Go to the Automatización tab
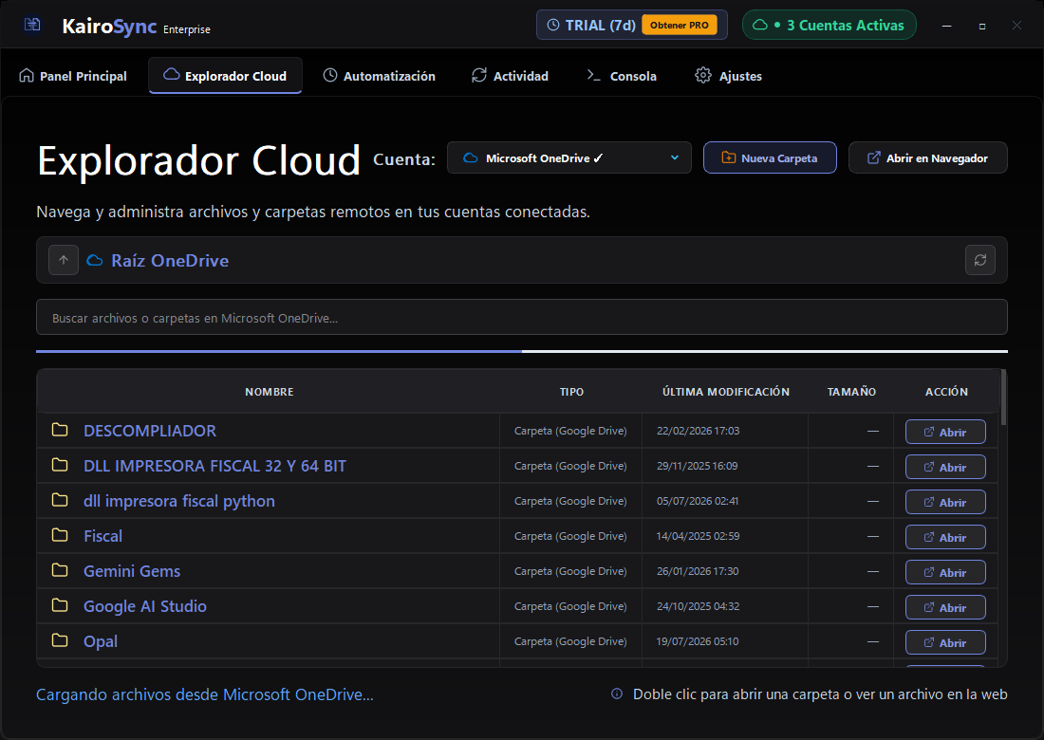 coord(380,76)
